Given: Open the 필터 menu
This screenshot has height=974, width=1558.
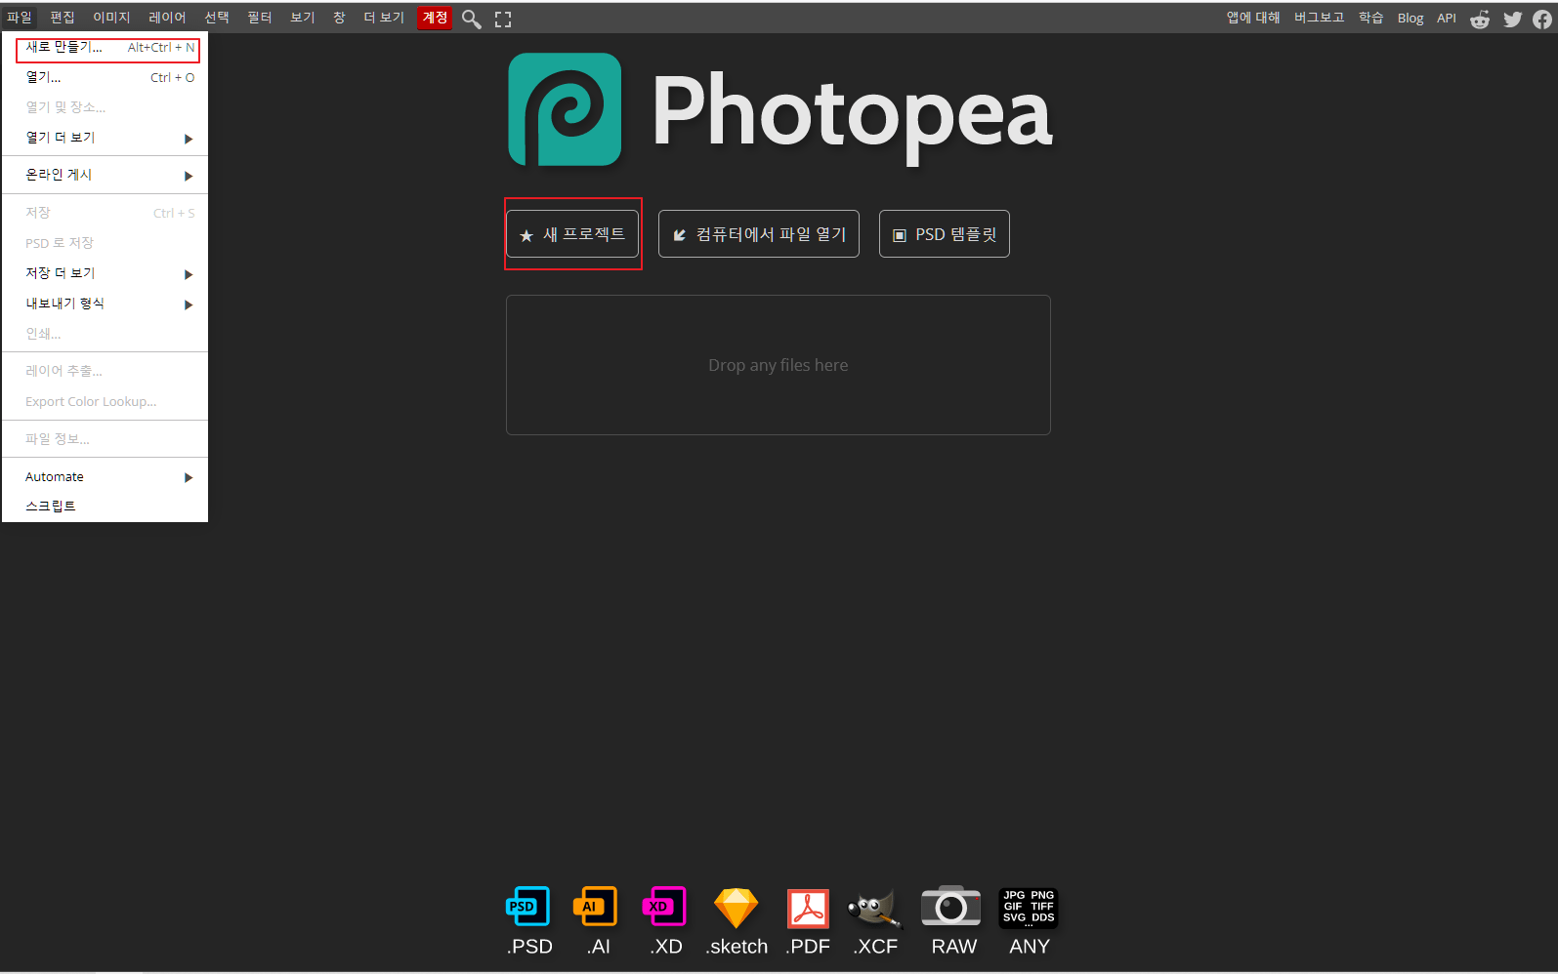Looking at the screenshot, I should pos(260,18).
